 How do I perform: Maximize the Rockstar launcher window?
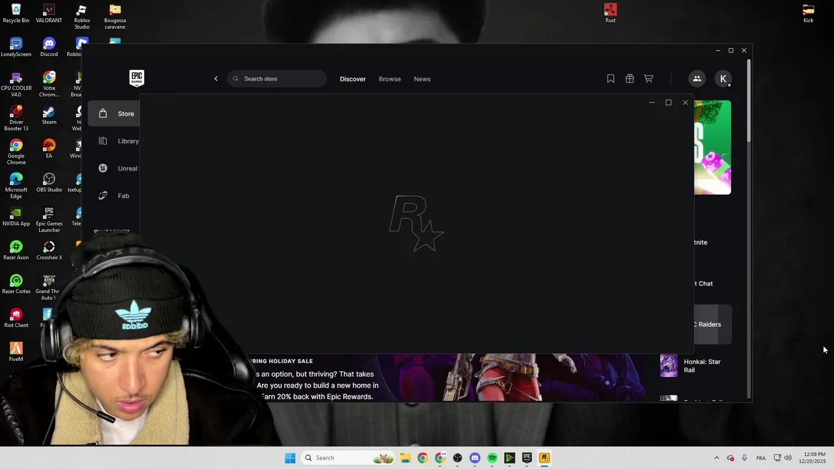(668, 102)
